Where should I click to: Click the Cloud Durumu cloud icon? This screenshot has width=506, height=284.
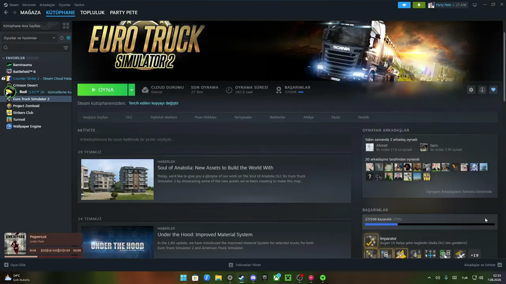[x=145, y=90]
